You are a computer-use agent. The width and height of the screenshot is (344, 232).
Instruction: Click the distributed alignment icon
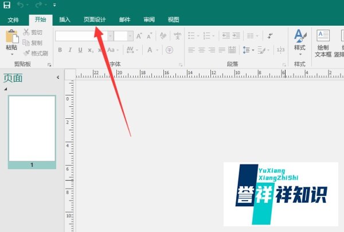[x=232, y=50]
